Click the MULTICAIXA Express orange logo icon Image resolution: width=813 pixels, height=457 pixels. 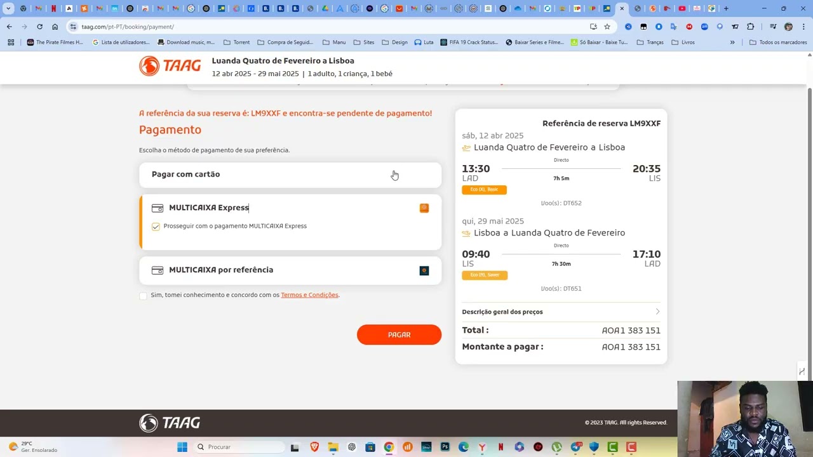[x=424, y=208]
